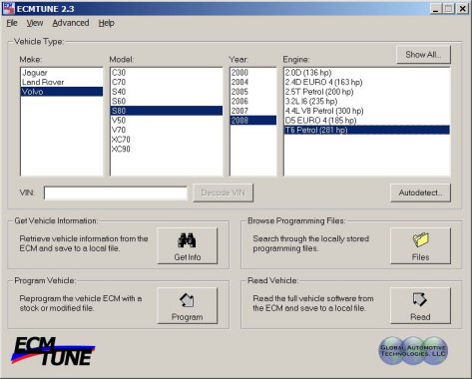Click the ECMTUNE title bar app icon

point(9,9)
